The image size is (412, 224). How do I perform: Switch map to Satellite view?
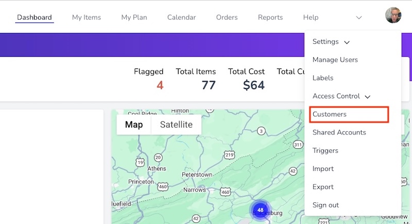coord(176,125)
